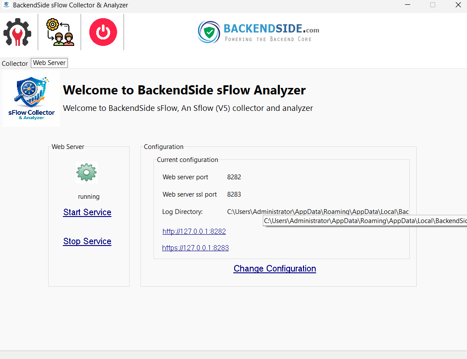The width and height of the screenshot is (467, 359).
Task: Click the web server port value 8282
Action: (234, 177)
